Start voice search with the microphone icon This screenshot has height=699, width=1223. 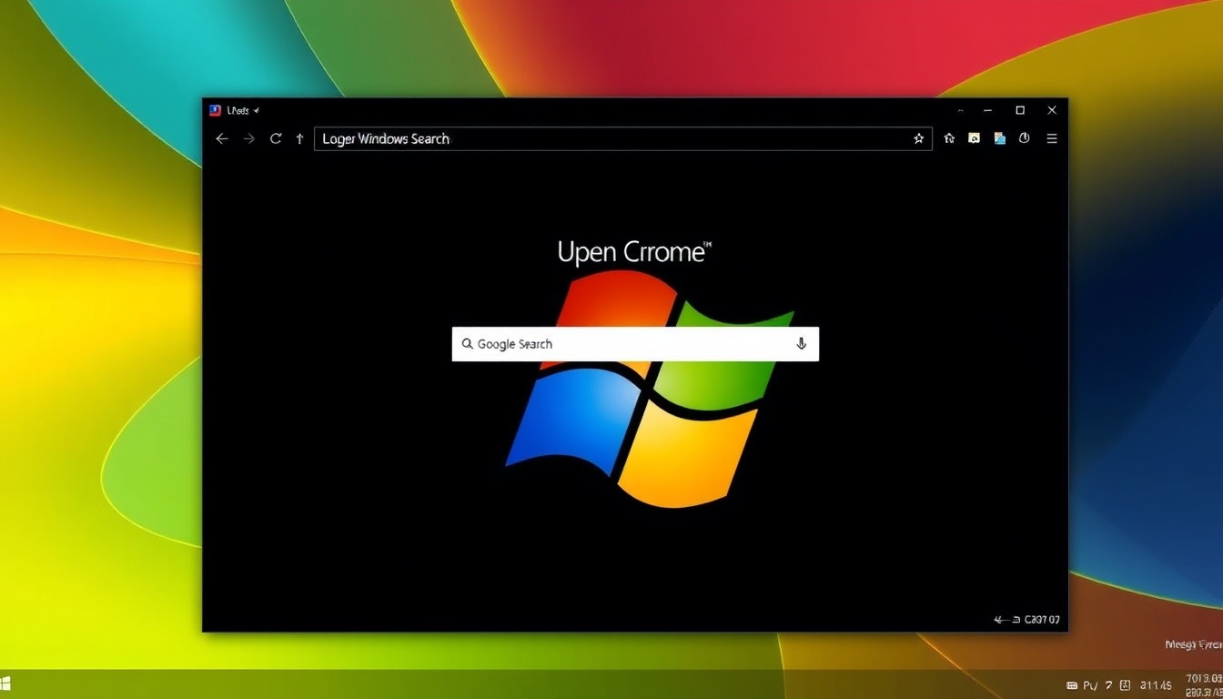801,344
